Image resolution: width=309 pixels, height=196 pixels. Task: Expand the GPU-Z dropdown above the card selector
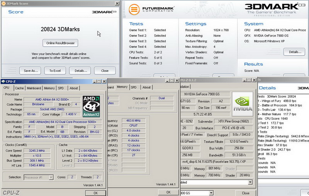(250, 182)
